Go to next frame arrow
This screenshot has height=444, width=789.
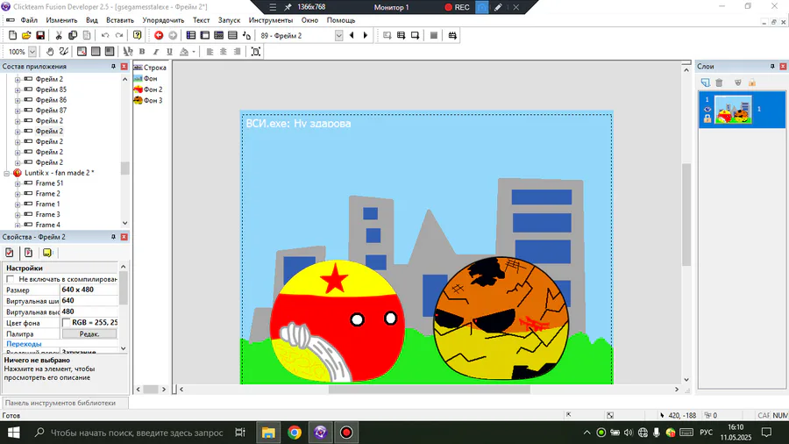tap(366, 35)
